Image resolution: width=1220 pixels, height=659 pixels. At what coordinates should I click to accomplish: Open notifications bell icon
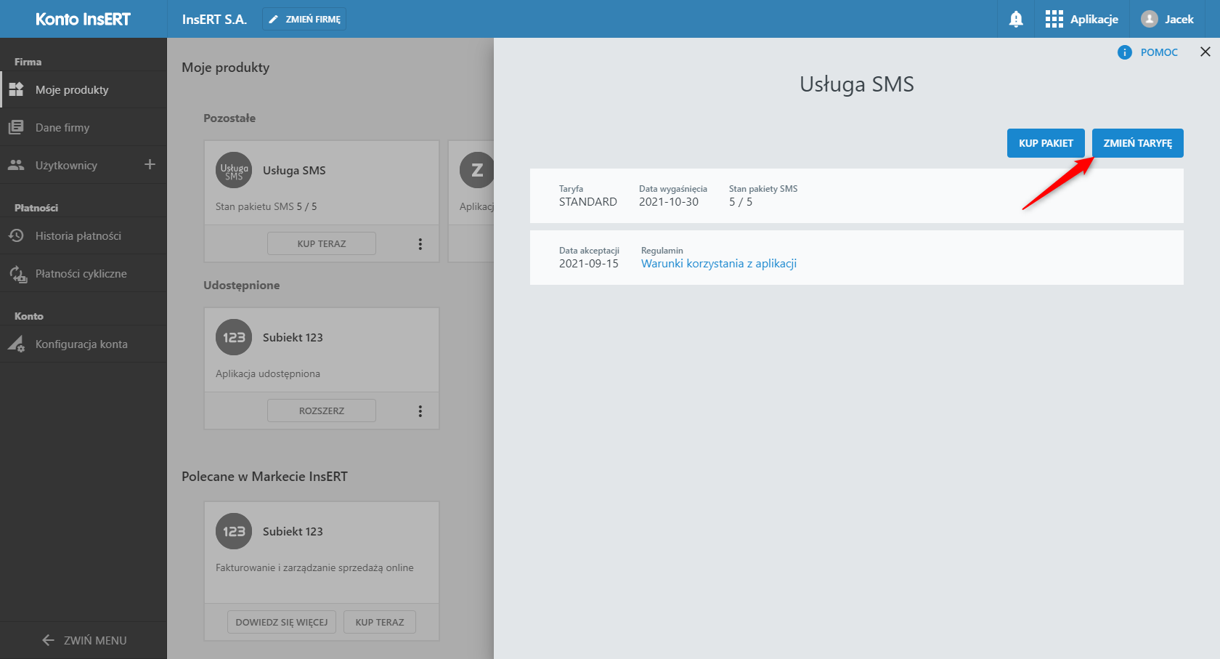click(1016, 20)
